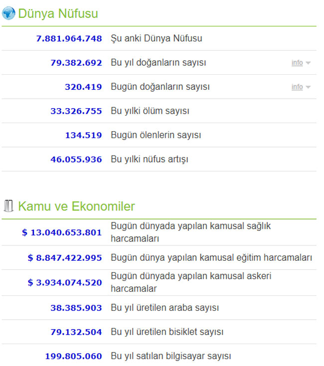Select the Bugün ölenlerin sayısı row text
The width and height of the screenshot is (324, 366).
(156, 135)
